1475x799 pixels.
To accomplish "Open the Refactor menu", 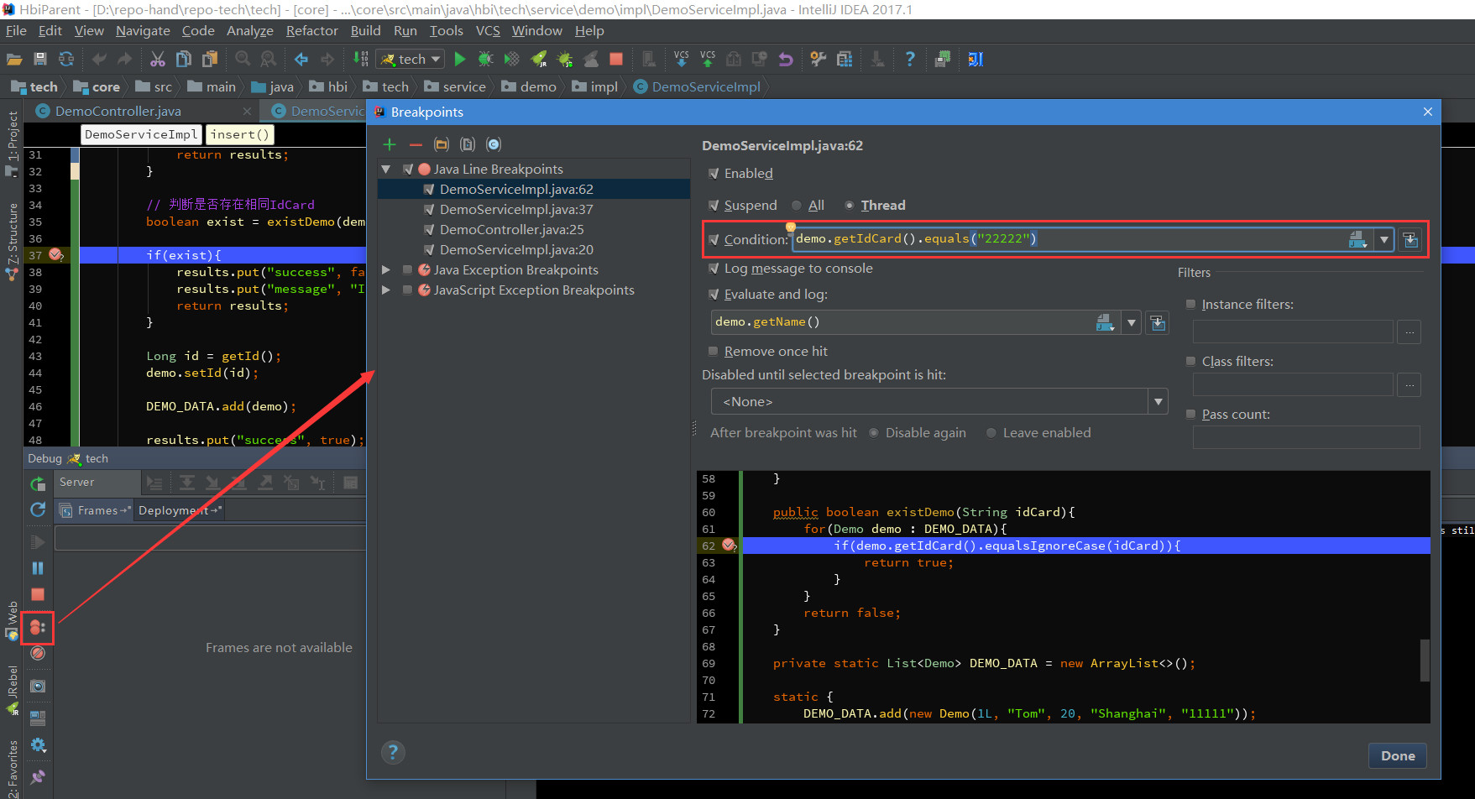I will click(311, 31).
